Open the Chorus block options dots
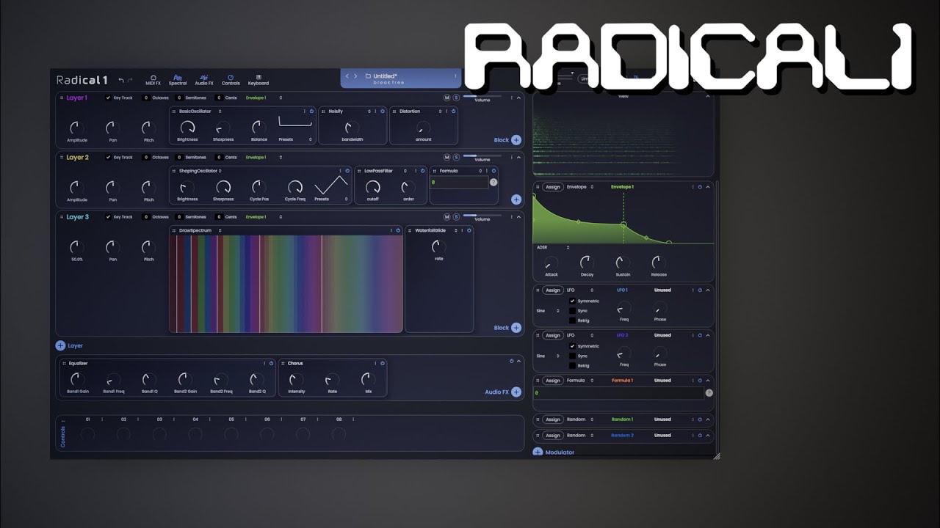The width and height of the screenshot is (940, 528). pyautogui.click(x=376, y=363)
